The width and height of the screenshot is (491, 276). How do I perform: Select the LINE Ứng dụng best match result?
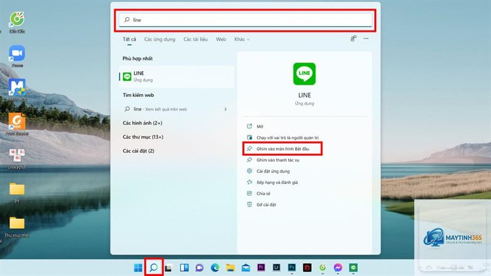click(177, 76)
